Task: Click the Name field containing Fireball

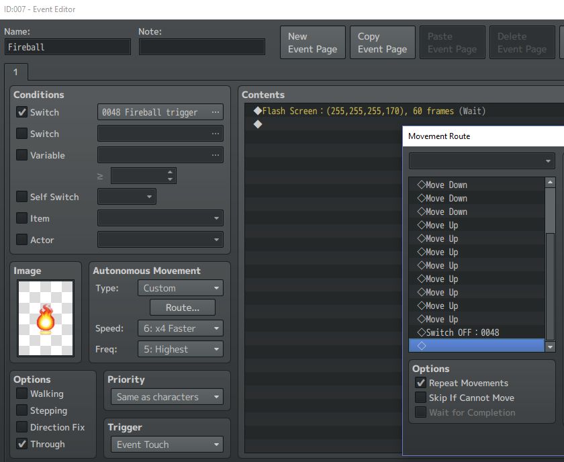Action: 68,47
